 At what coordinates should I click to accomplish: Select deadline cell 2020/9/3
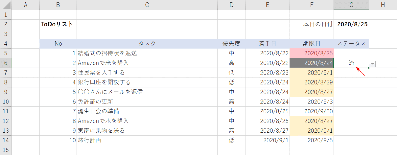tap(312, 102)
